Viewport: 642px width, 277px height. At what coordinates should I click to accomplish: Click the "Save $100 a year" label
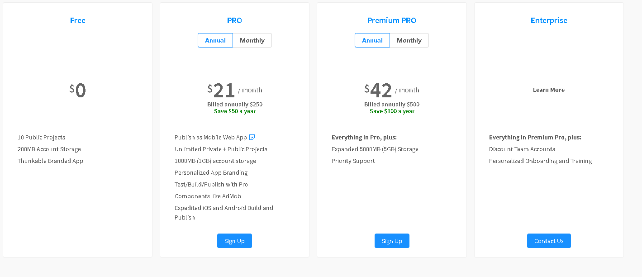[392, 111]
